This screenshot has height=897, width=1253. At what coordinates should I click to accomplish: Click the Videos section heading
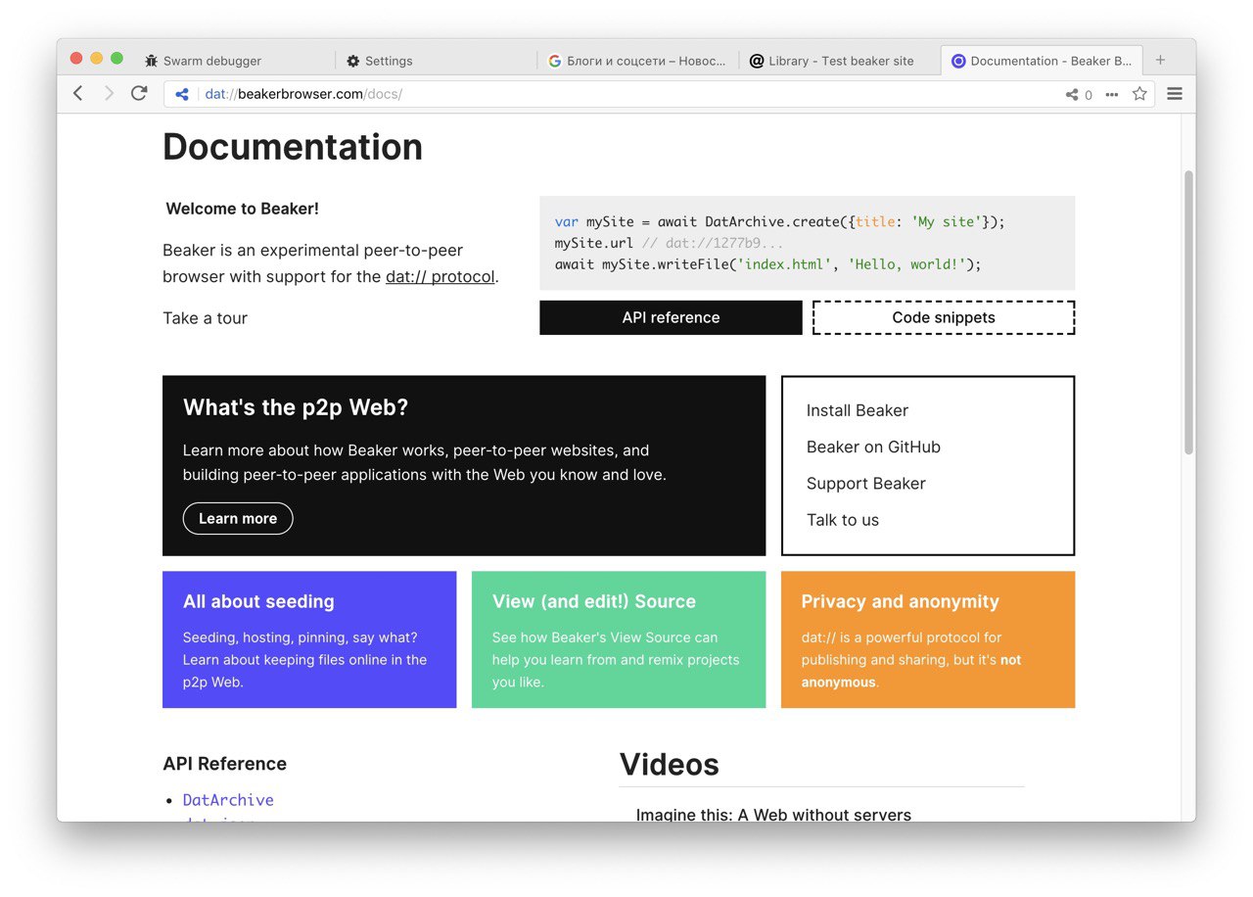pyautogui.click(x=670, y=765)
